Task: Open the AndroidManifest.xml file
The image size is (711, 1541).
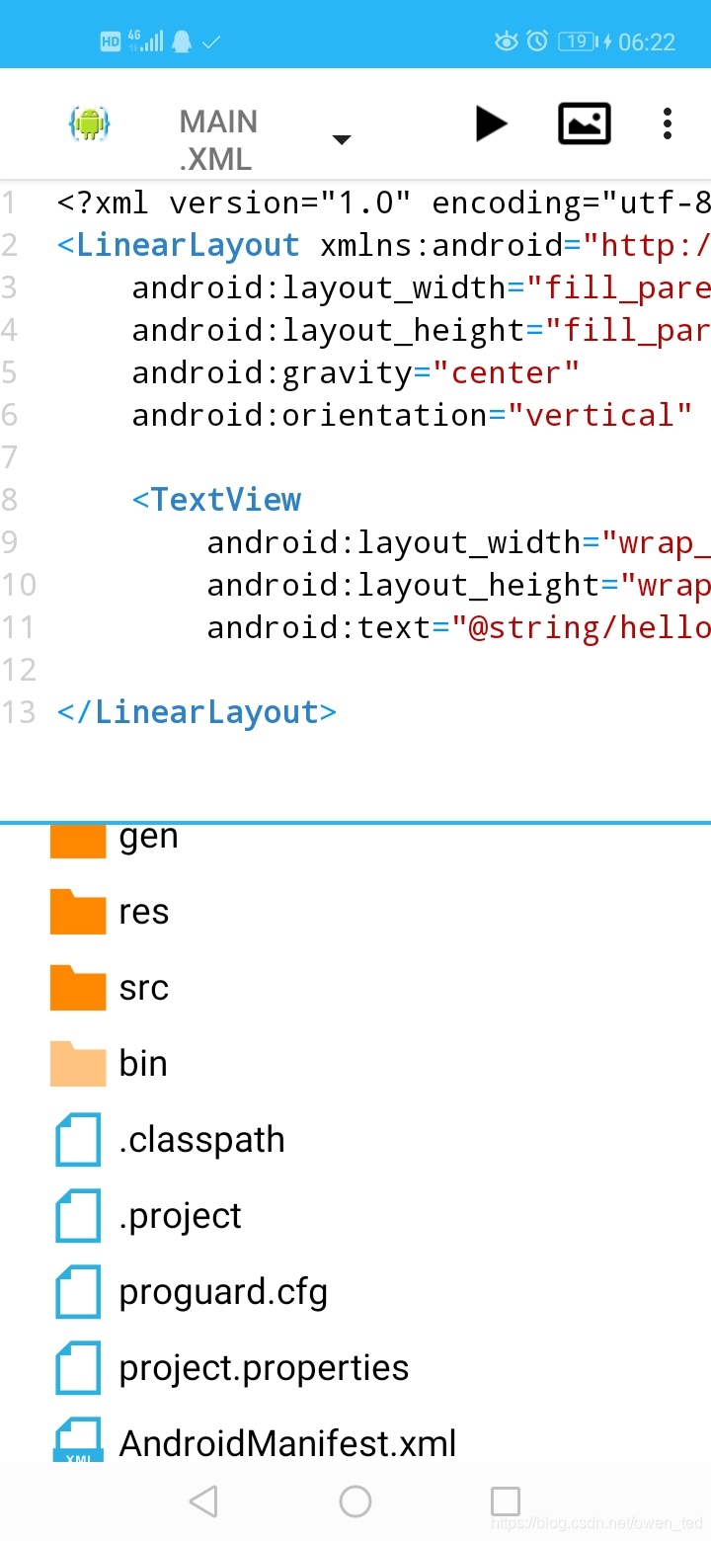Action: click(355, 1440)
